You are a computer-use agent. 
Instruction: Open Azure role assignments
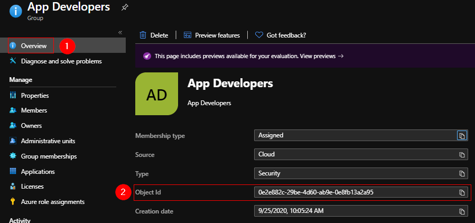click(x=53, y=202)
